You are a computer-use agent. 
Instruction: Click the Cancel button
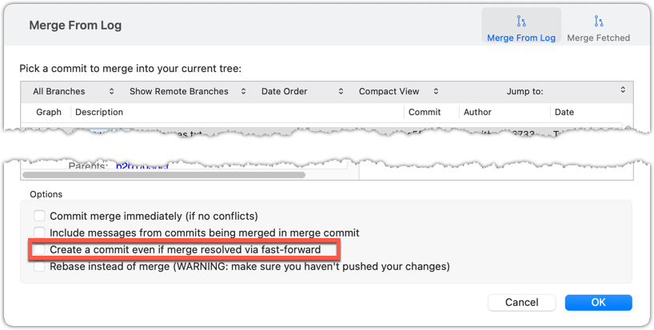521,303
